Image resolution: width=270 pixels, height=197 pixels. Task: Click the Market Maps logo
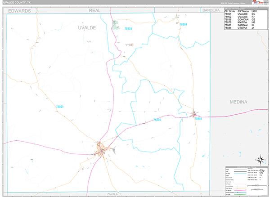[259, 3]
